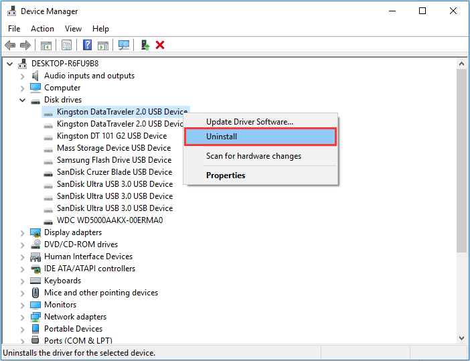The height and width of the screenshot is (361, 470).
Task: Expand Mice and other pointing devices
Action: click(x=23, y=293)
